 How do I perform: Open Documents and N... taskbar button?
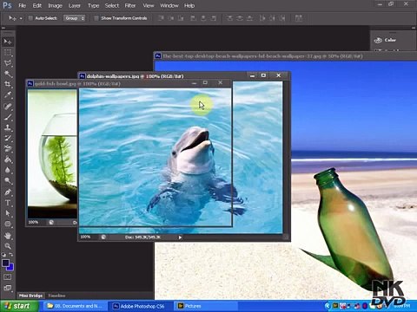[75, 306]
